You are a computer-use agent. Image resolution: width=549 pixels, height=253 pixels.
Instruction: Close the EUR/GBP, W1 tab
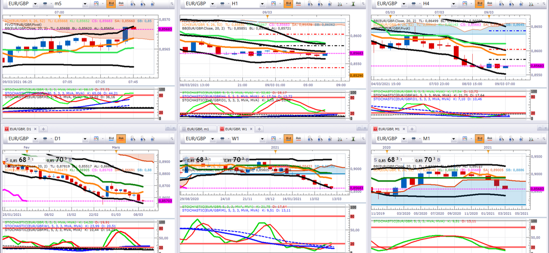pos(251,129)
